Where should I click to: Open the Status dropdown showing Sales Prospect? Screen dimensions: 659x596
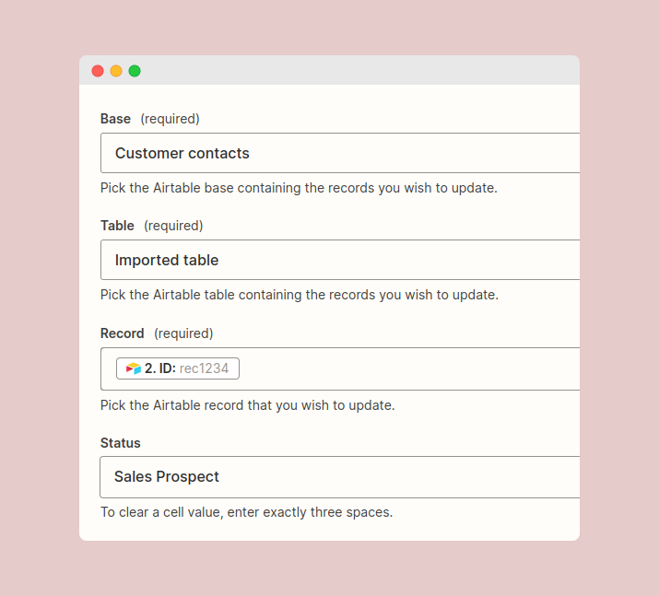(339, 477)
